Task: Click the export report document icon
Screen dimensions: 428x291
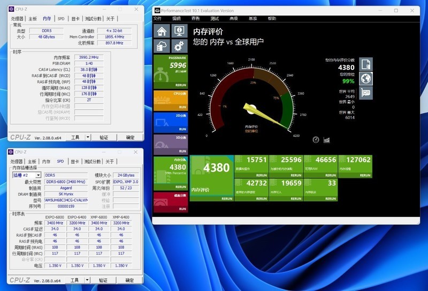Action: (x=366, y=64)
